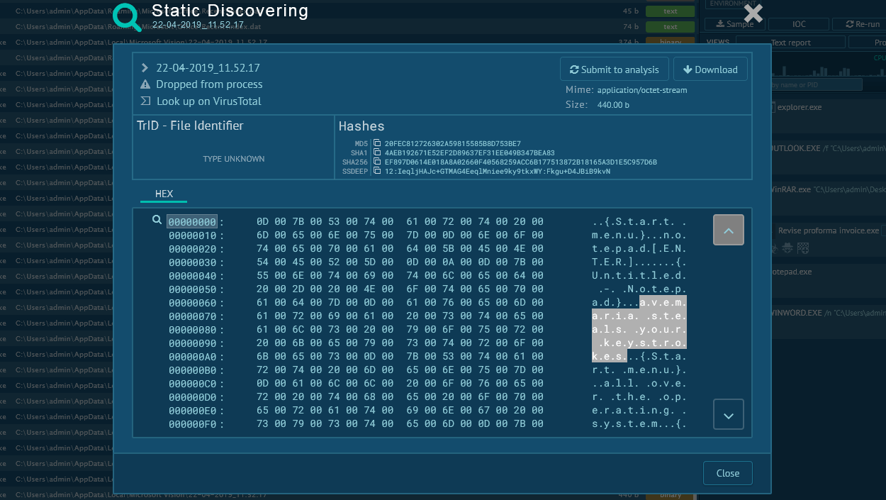Click the warning icon beside Dropped from process
This screenshot has width=886, height=500.
(x=145, y=84)
